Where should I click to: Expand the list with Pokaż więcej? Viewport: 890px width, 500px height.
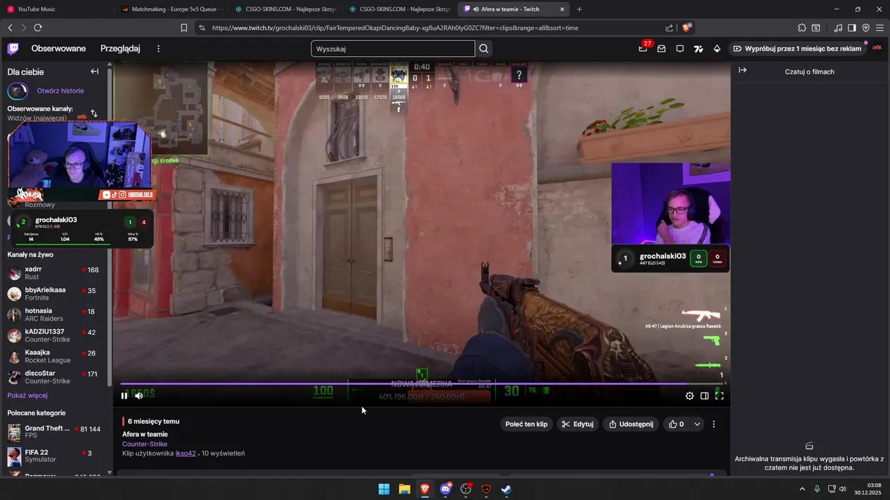(x=27, y=395)
